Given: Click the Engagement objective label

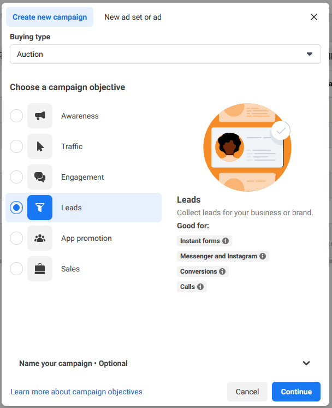Looking at the screenshot, I should tap(82, 177).
